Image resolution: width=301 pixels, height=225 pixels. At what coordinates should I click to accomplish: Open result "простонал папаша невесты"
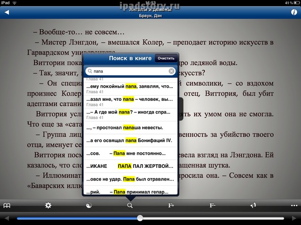point(131,127)
